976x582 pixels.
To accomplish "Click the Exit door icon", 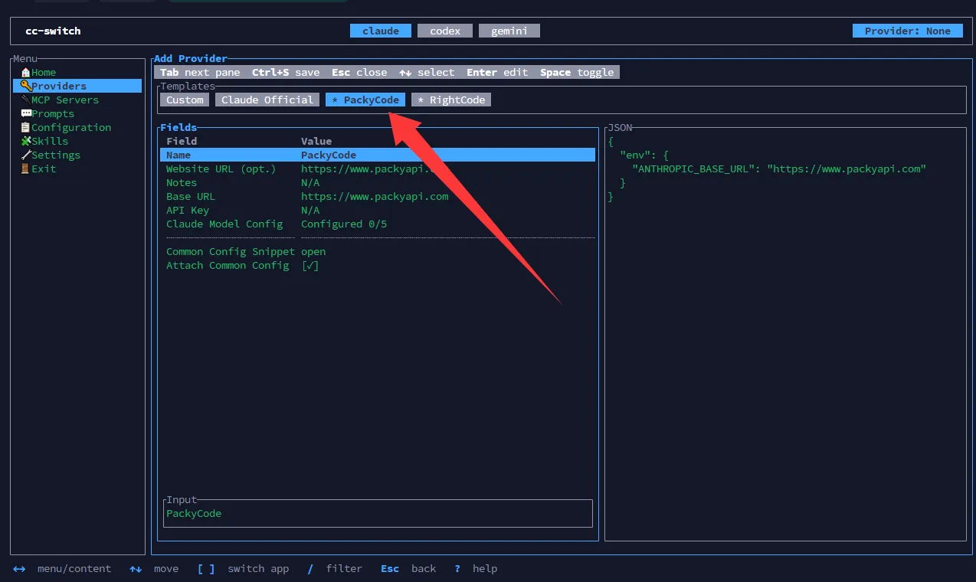I will click(25, 169).
